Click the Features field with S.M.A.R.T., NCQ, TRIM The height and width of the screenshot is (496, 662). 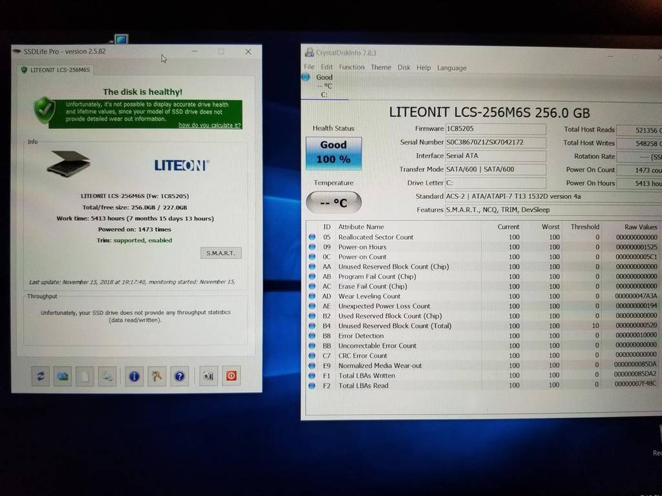(553, 210)
